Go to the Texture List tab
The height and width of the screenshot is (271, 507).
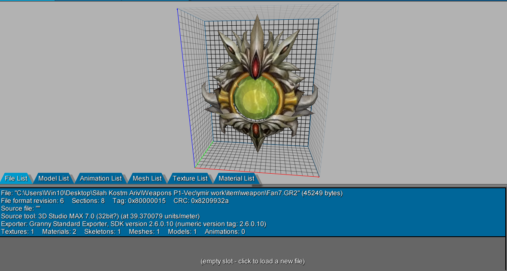[x=190, y=178]
